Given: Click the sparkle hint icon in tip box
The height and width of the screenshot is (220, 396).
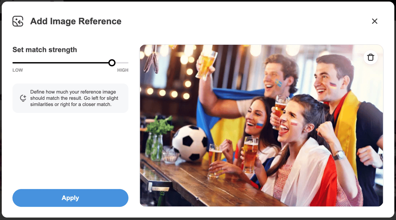Looking at the screenshot, I should (23, 98).
